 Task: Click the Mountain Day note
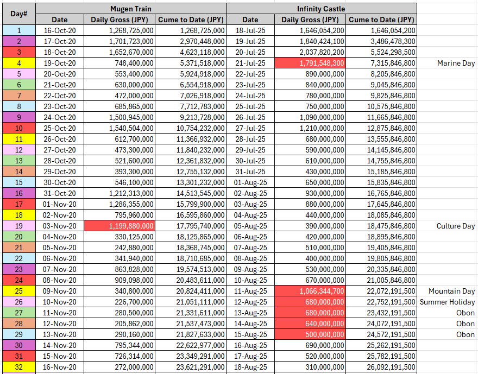coord(451,291)
